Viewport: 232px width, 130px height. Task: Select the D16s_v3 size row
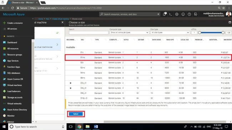tap(148, 98)
